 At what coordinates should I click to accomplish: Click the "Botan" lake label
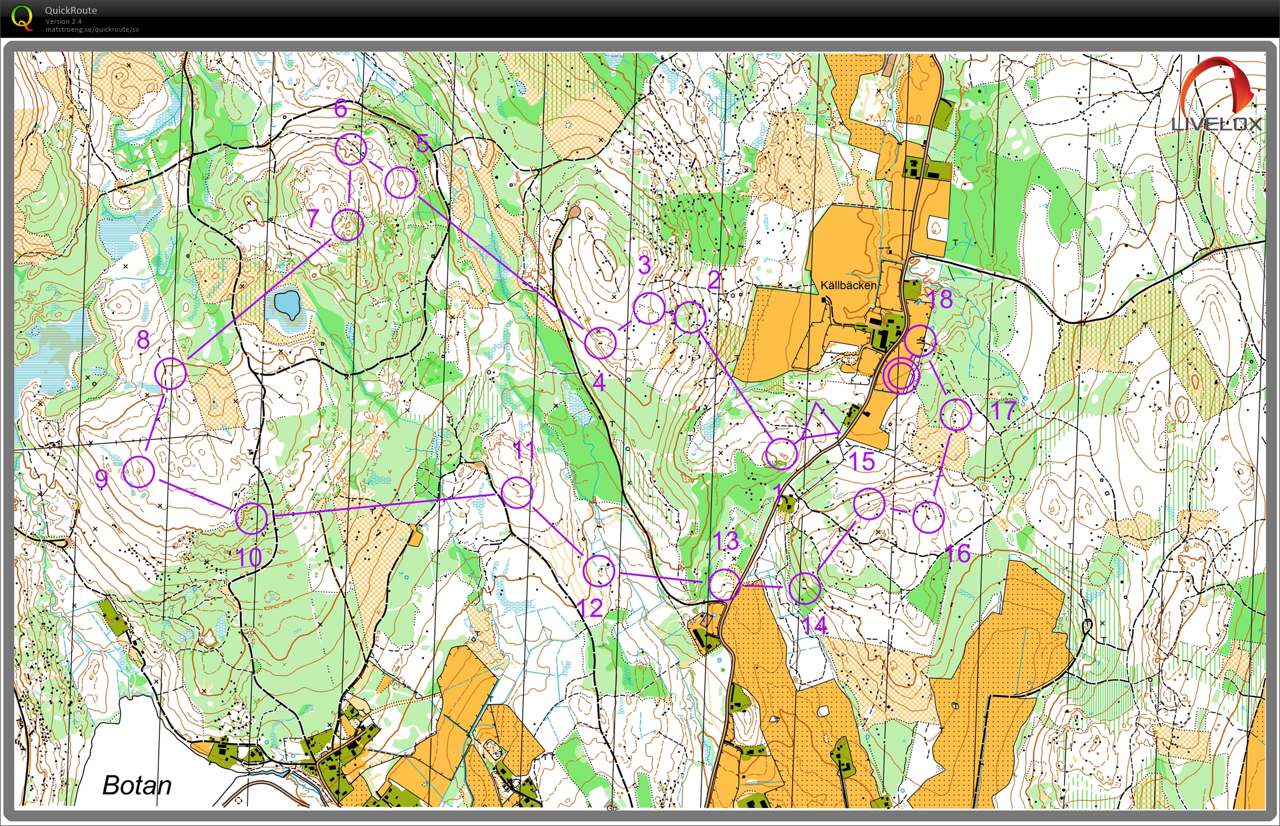[137, 785]
